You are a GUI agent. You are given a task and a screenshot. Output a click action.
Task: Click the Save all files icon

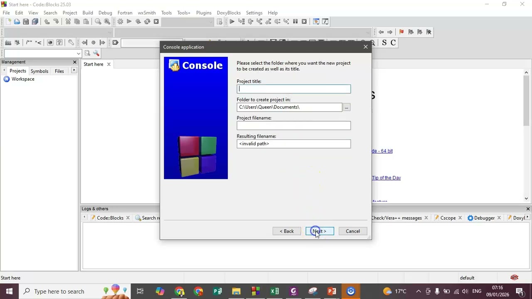tap(35, 22)
